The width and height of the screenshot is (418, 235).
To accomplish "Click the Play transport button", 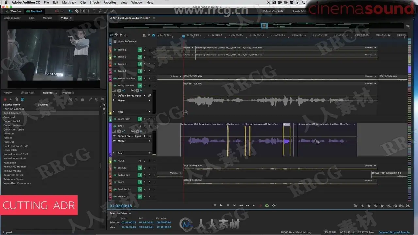I will (221, 205).
